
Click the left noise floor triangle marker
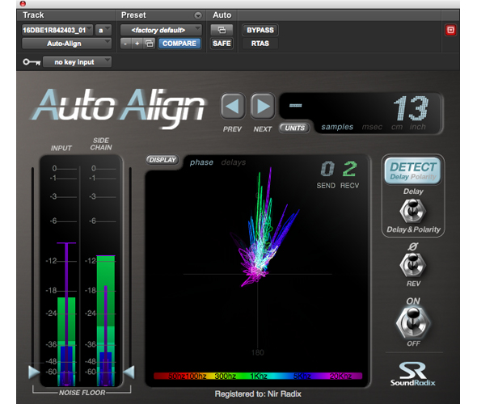[34, 372]
